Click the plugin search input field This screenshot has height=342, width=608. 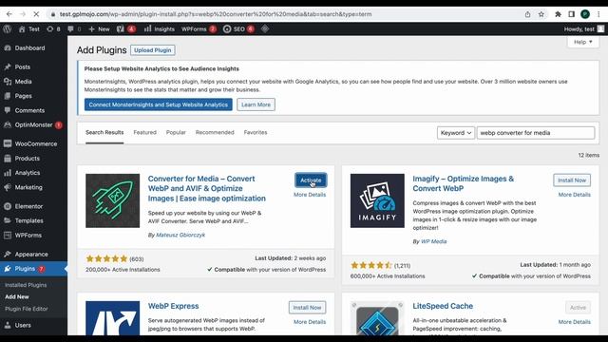[x=536, y=133]
